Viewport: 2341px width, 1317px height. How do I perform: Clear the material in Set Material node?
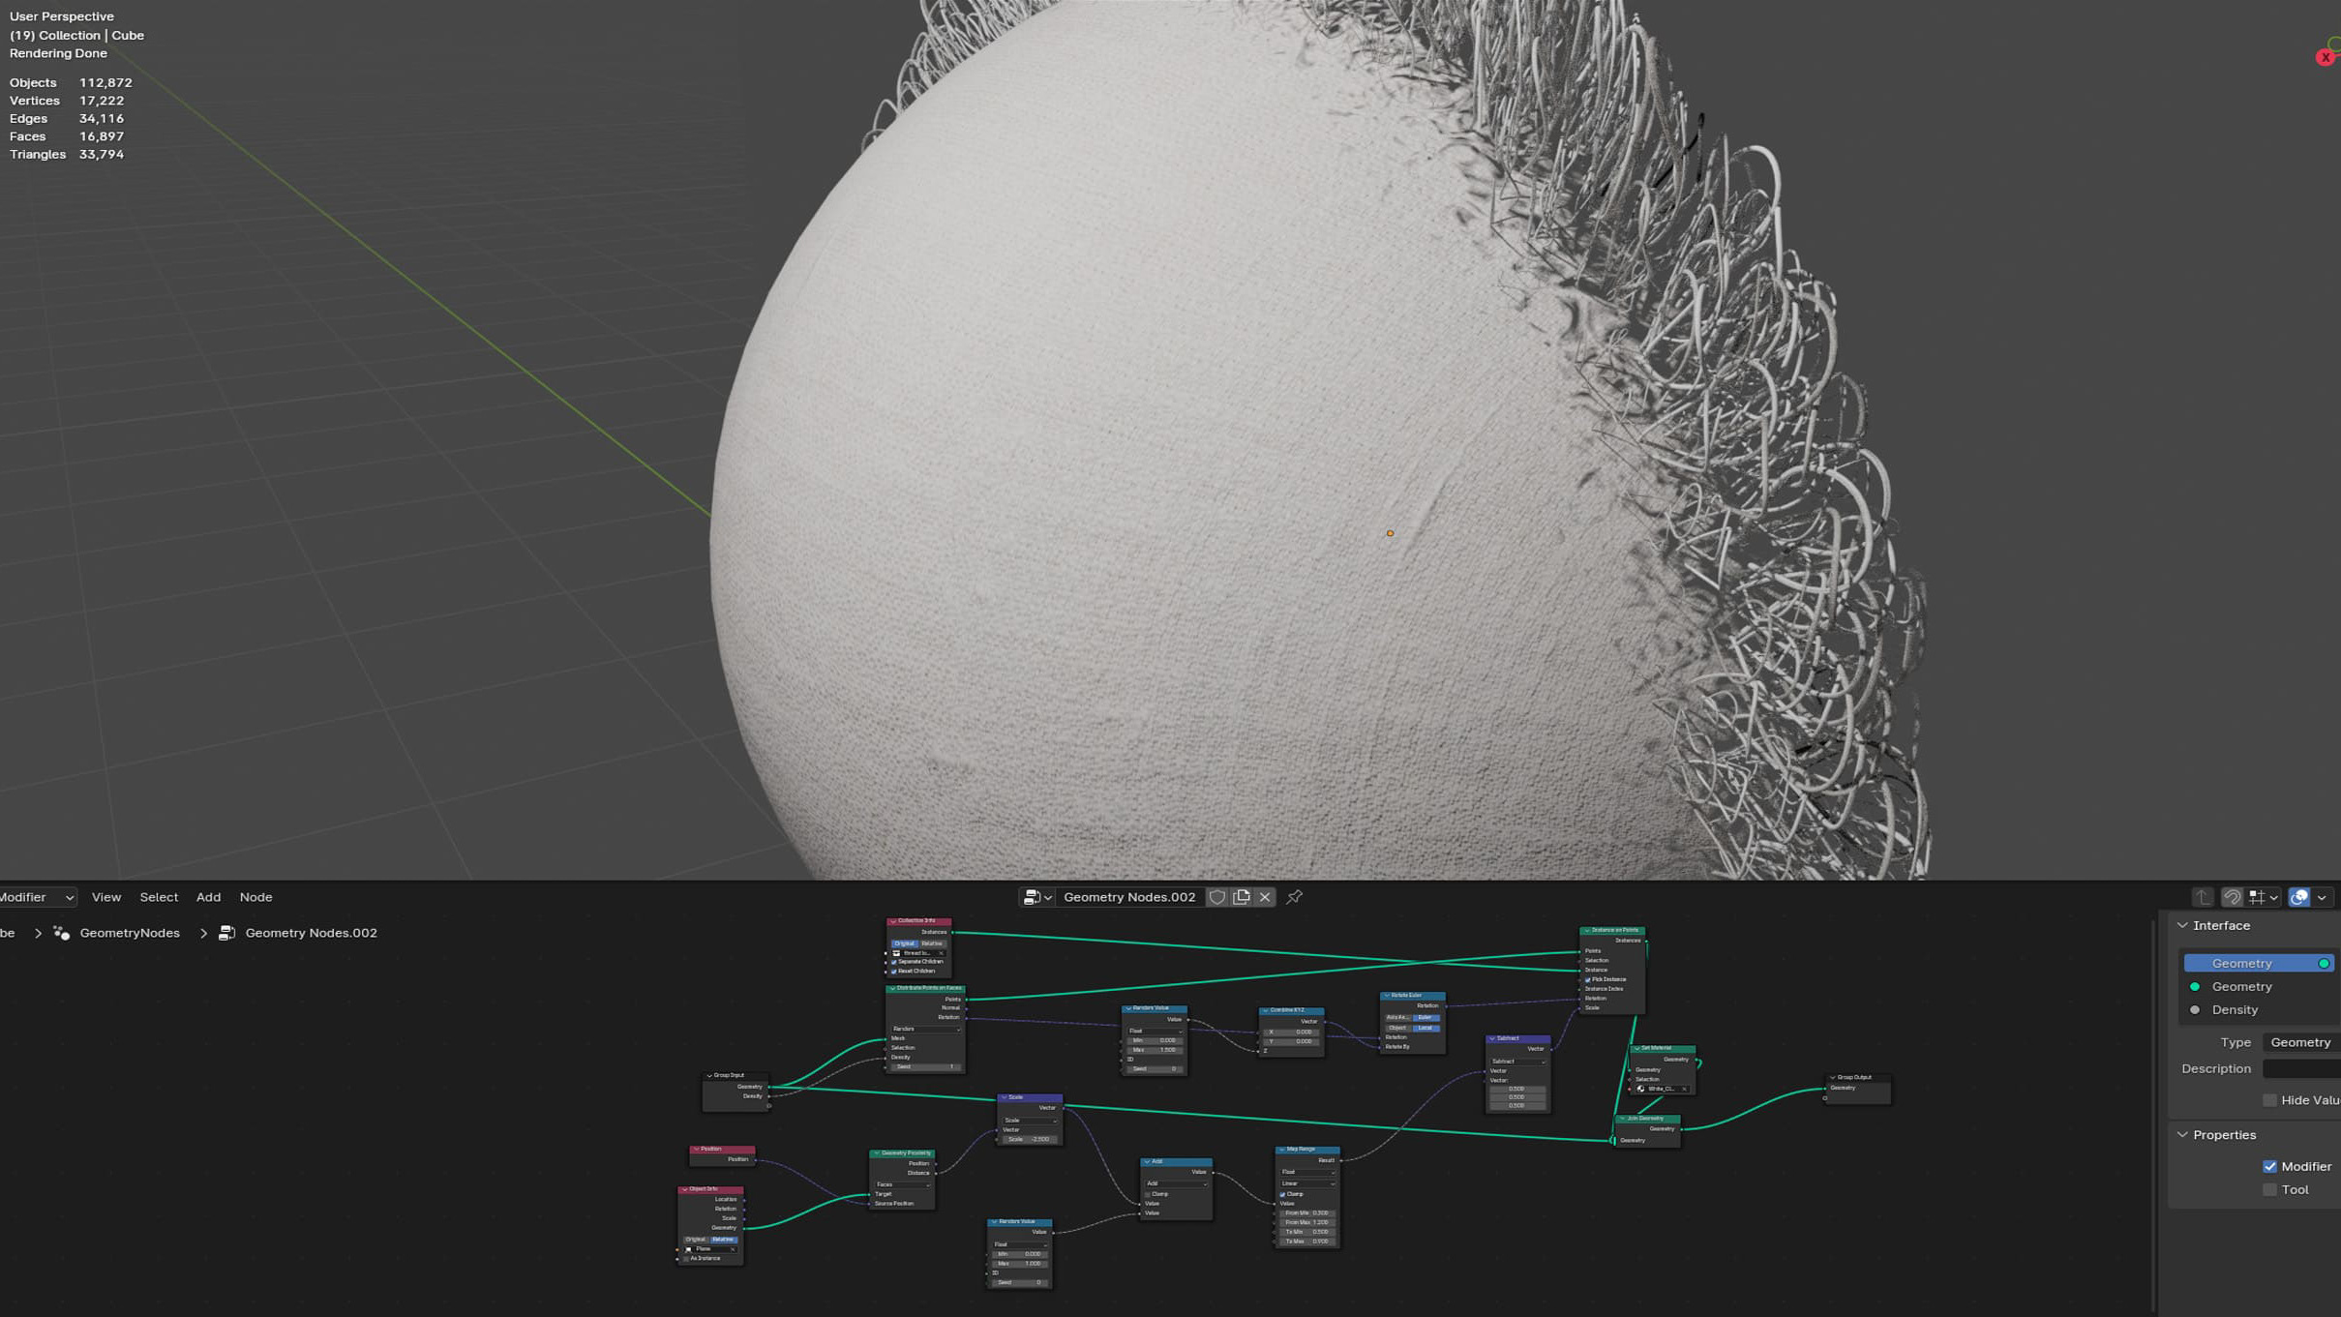pyautogui.click(x=1685, y=1089)
